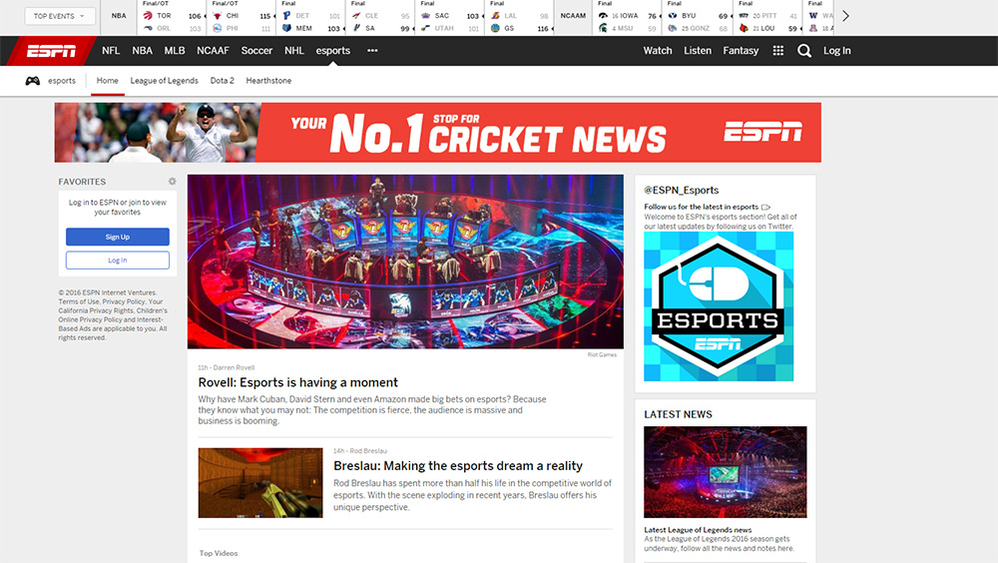Screen dimensions: 998x563
Task: Expand the more sports ellipsis menu
Action: point(372,51)
